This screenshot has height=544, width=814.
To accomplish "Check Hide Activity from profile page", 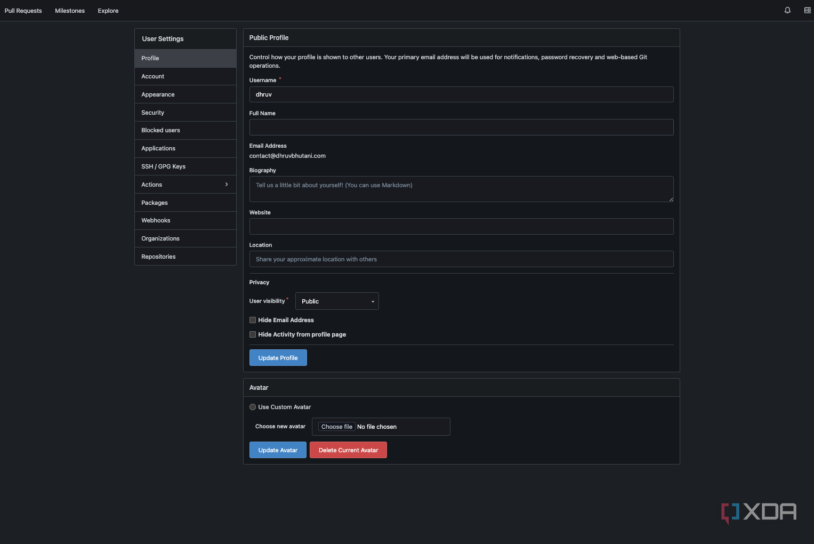I will (x=253, y=334).
